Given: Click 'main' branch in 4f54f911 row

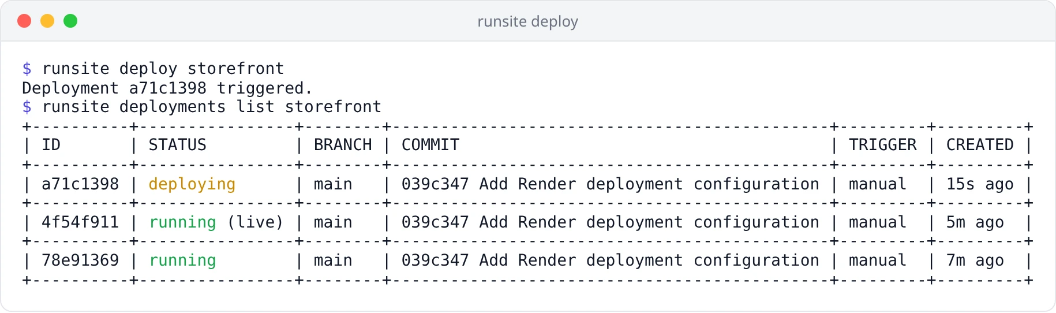Looking at the screenshot, I should coord(333,222).
